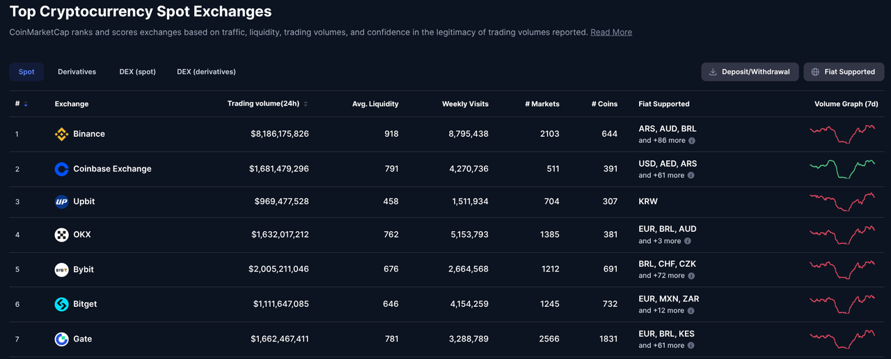Click liquidity score 918 for Binance
The image size is (891, 359).
(x=391, y=134)
